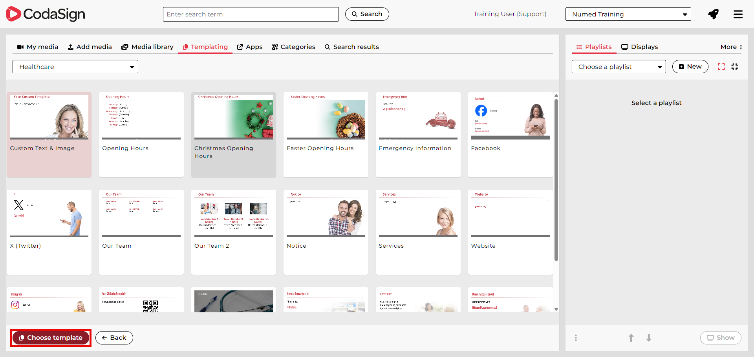Move item up with arrow icon

click(631, 338)
